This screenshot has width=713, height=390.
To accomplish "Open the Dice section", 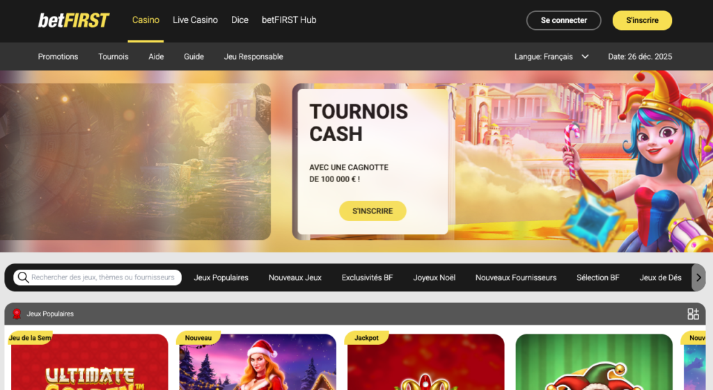I will point(240,20).
